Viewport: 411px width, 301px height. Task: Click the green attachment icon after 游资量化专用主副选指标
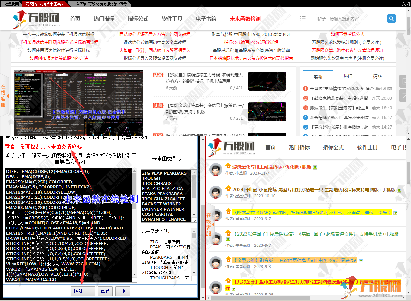315,167
